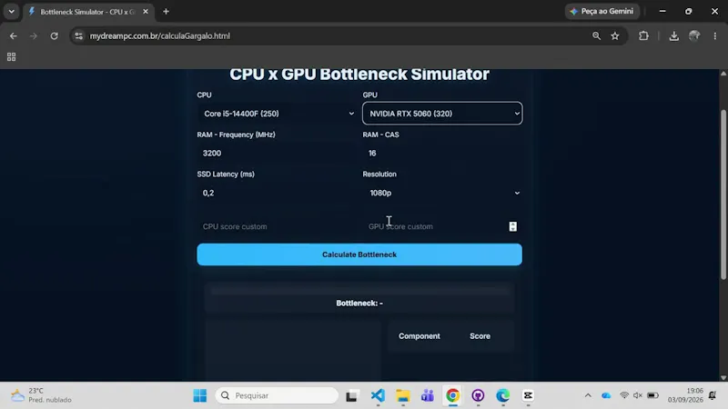The width and height of the screenshot is (728, 409).
Task: Open a new browser tab
Action: [166, 12]
